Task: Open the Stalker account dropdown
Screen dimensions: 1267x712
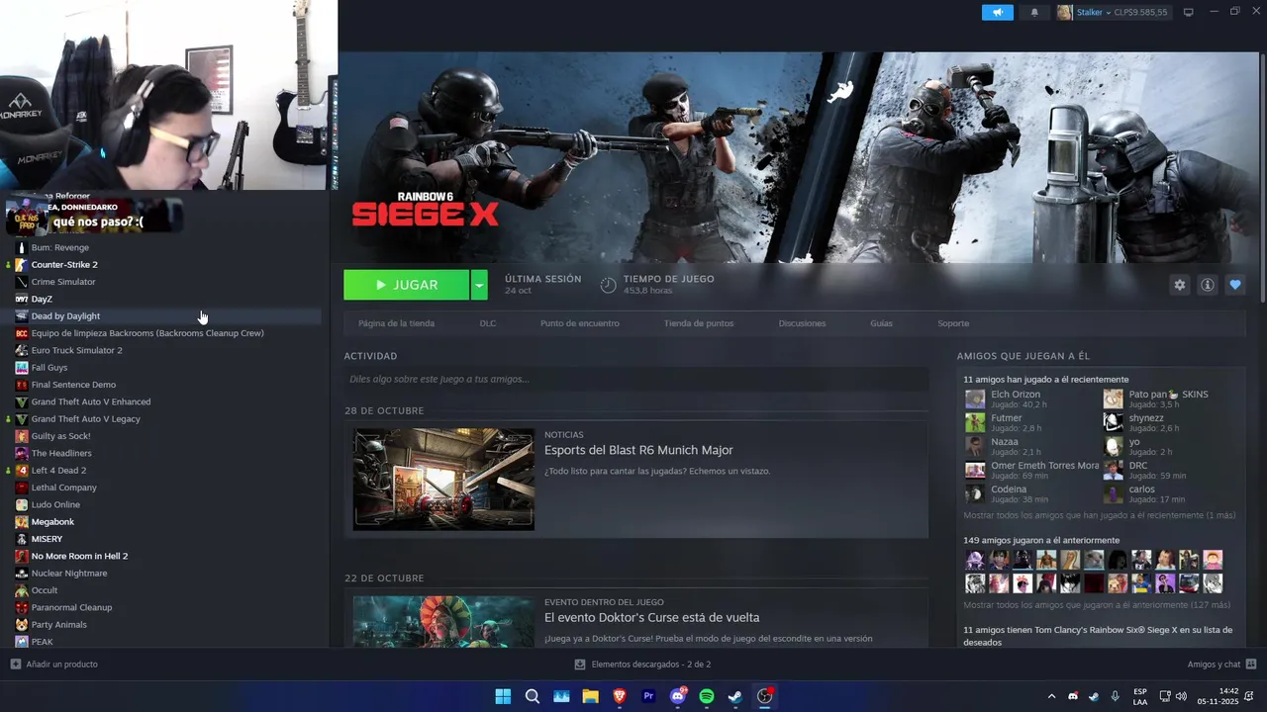Action: (1113, 13)
